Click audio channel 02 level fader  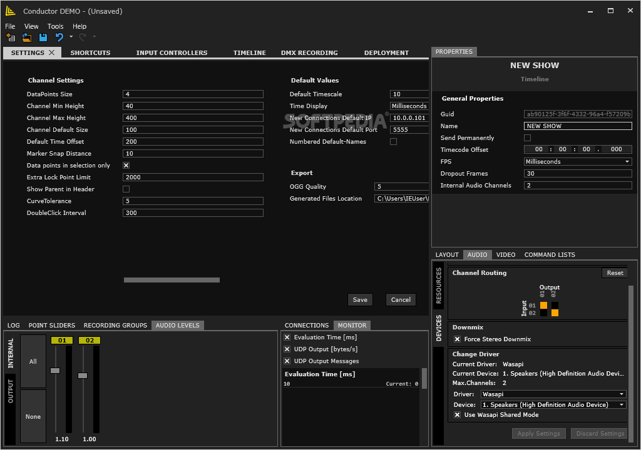point(83,376)
